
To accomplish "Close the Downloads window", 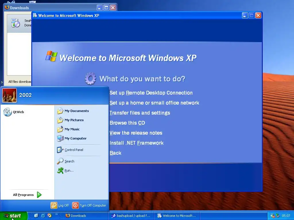I will [x=113, y=7].
